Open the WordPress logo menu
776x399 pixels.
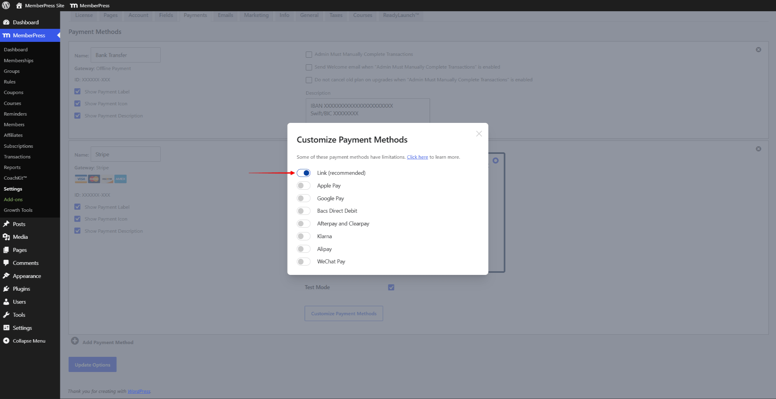6,5
